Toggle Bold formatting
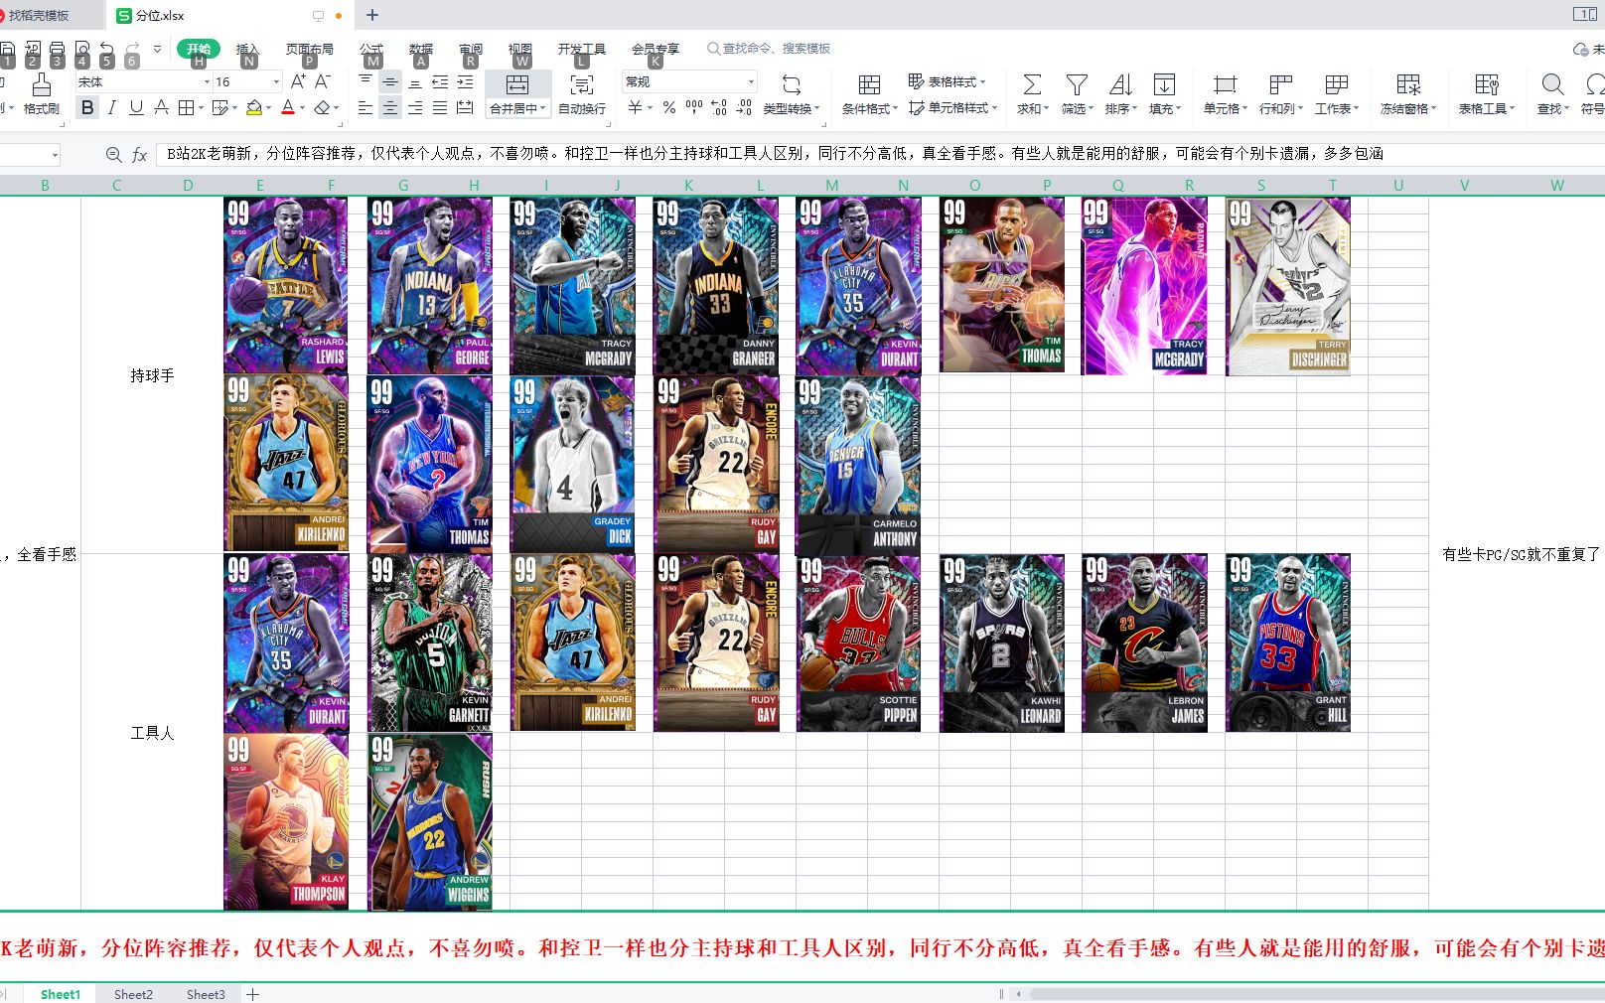This screenshot has width=1605, height=1003. (x=87, y=107)
